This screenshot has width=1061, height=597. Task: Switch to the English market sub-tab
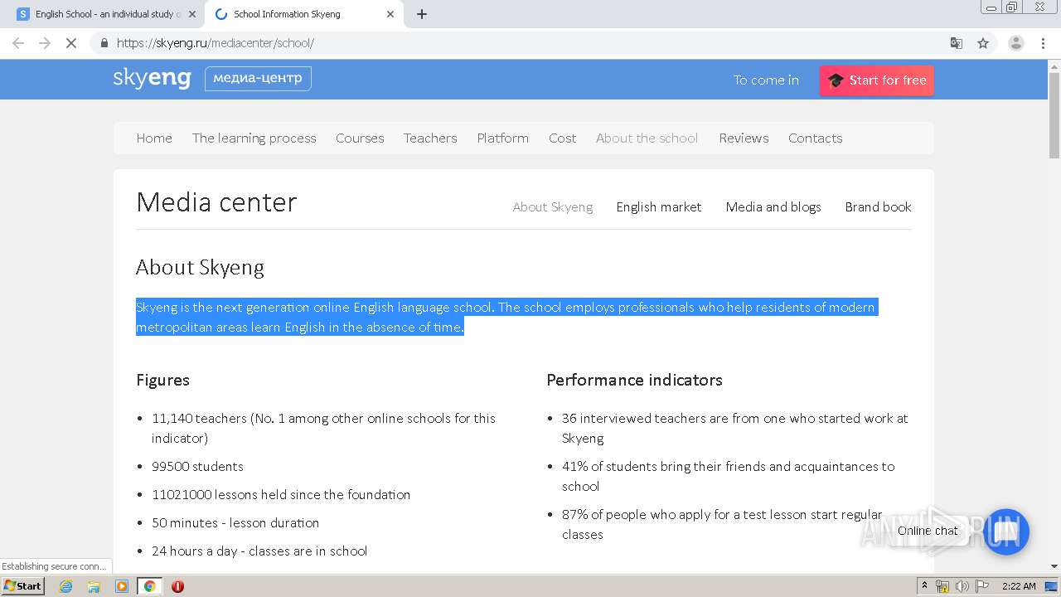659,207
